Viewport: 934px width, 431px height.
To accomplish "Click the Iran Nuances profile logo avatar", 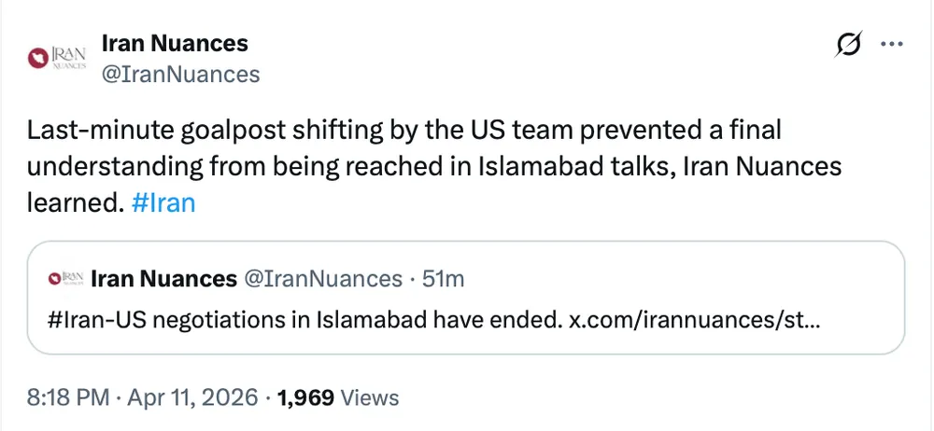I will pos(58,60).
